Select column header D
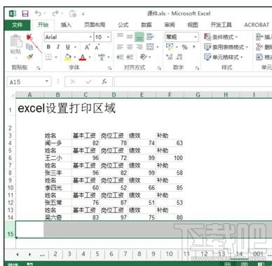Viewport: 272px width, 266px height. (114, 95)
